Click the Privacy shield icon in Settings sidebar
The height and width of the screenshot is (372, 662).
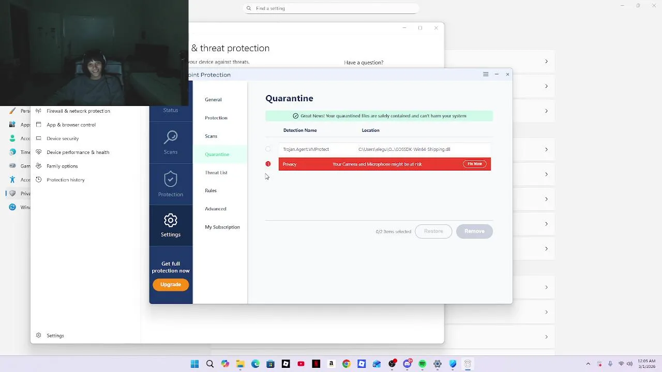point(12,193)
